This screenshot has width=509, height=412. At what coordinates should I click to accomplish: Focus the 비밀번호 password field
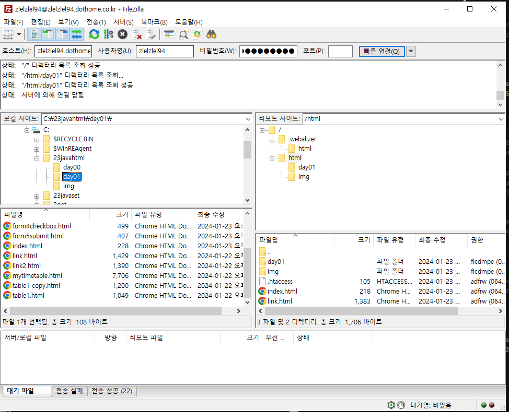tap(268, 51)
